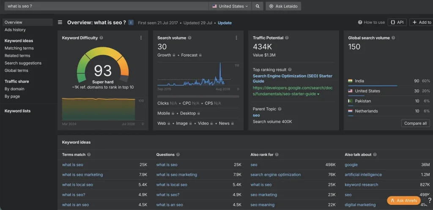This screenshot has height=210, width=433.
Task: Click the Update link
Action: point(225,23)
